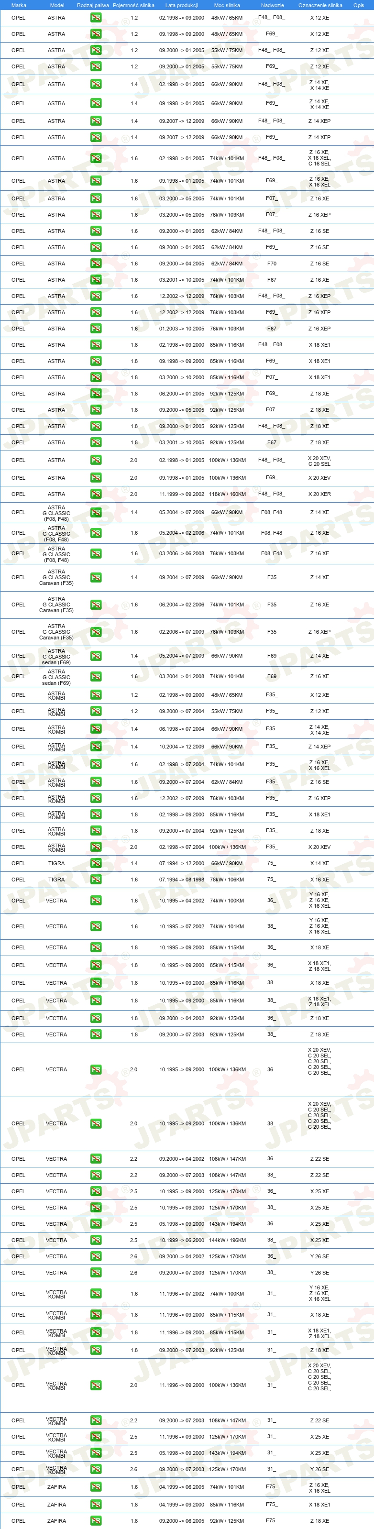Click the Opis column header
This screenshot has width=374, height=1529.
pos(359,5)
